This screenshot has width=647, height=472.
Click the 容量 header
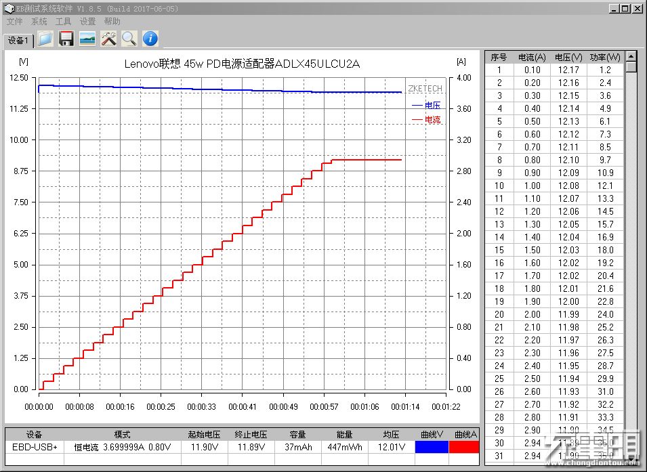[298, 435]
